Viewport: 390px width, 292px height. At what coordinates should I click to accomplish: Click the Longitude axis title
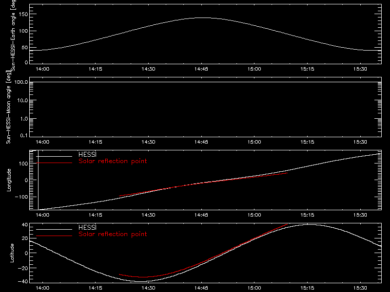click(9, 180)
